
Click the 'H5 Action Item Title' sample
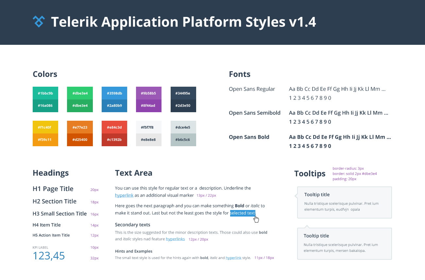[51, 235]
